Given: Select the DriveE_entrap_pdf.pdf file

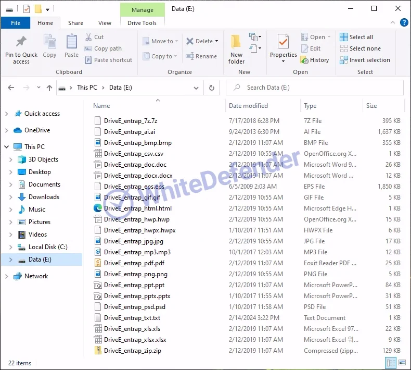Looking at the screenshot, I should pyautogui.click(x=134, y=263).
